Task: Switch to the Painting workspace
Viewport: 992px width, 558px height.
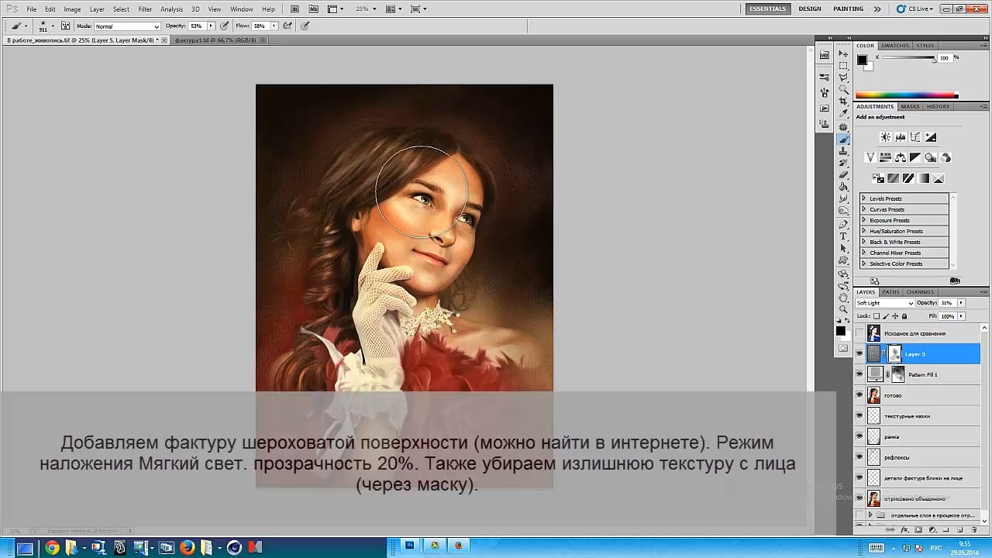Action: (x=848, y=9)
